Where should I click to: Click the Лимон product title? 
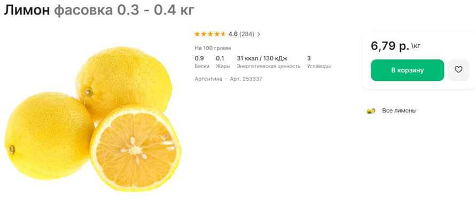click(27, 10)
